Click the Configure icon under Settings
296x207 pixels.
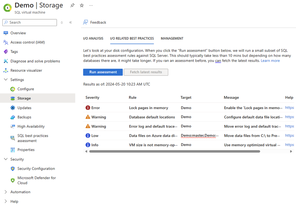[13, 89]
